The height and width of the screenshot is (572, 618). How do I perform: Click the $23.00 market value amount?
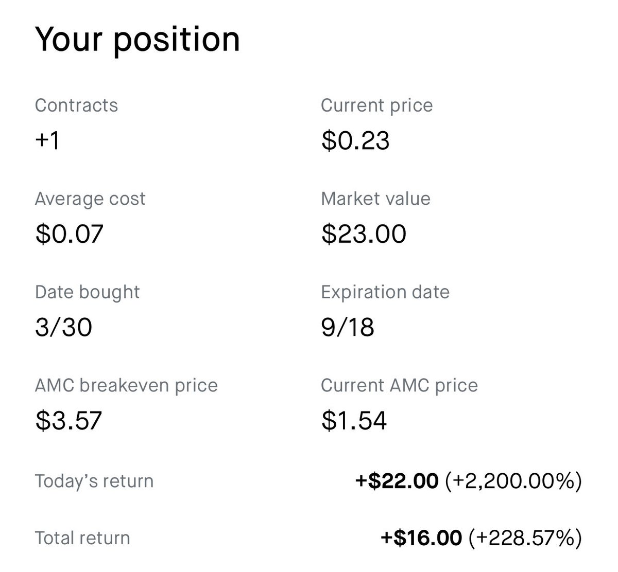point(364,234)
